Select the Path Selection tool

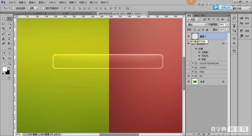pos(3,59)
